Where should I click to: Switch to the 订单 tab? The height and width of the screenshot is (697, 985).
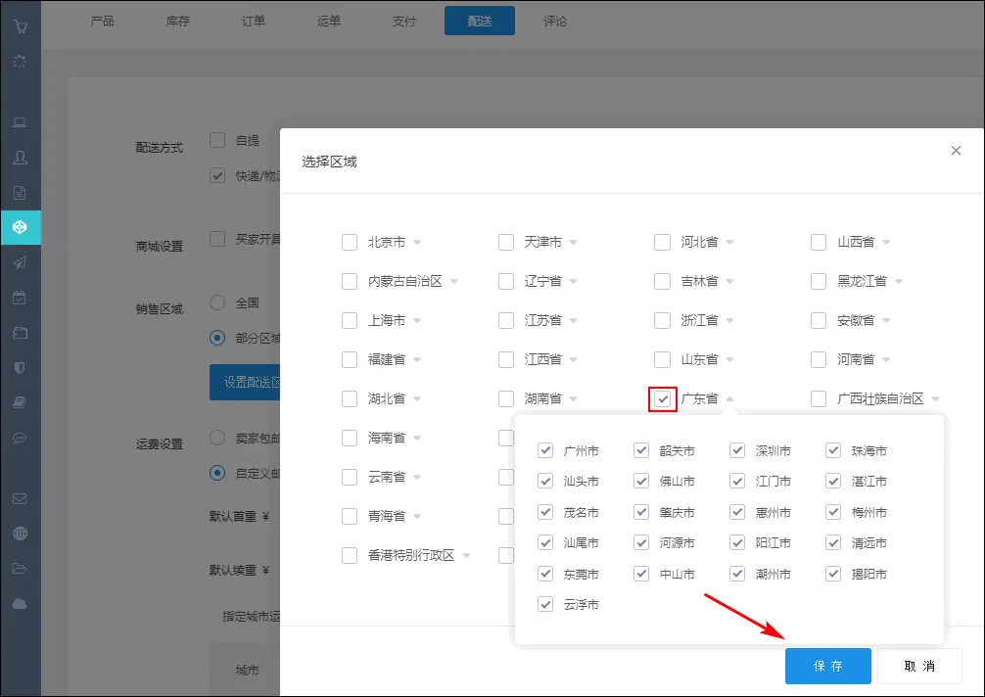(x=253, y=21)
